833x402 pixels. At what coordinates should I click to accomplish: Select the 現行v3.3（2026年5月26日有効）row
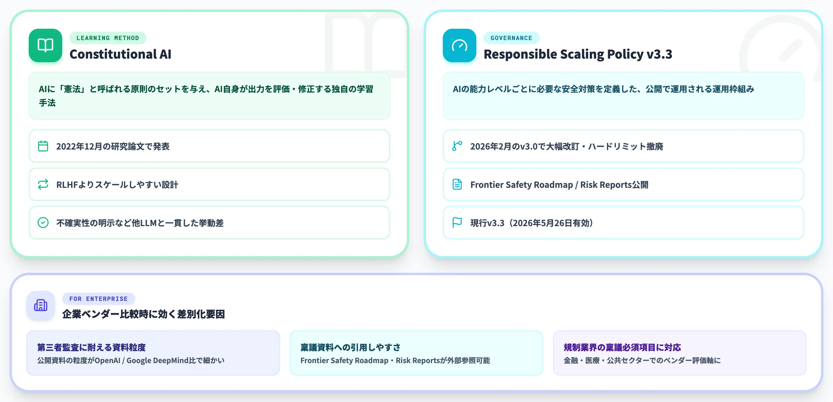point(623,223)
